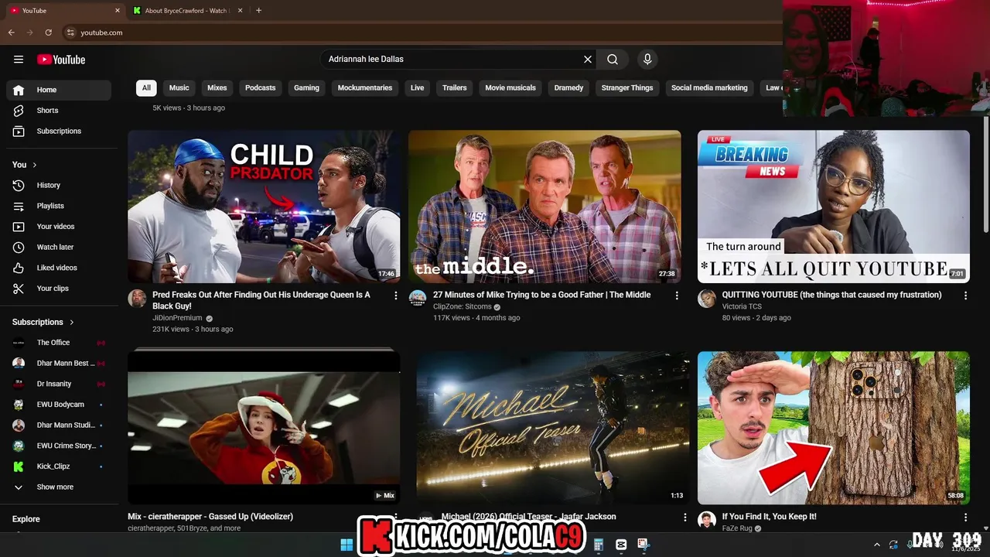990x557 pixels.
Task: Click the search input field
Action: tap(452, 60)
